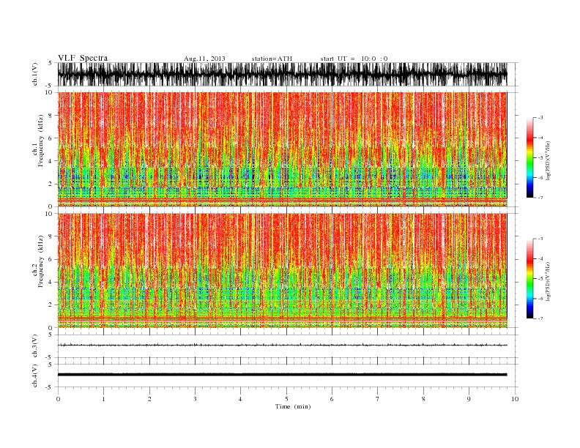Click the ch.1 color scale bar
This screenshot has width=580, height=448.
point(529,158)
